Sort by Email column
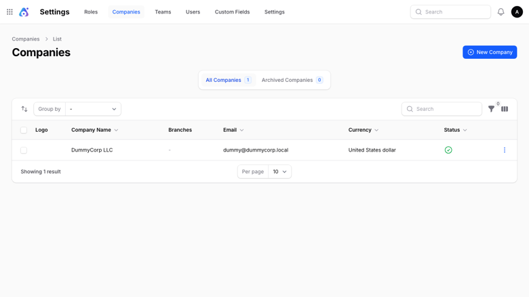The image size is (529, 297). pyautogui.click(x=233, y=130)
